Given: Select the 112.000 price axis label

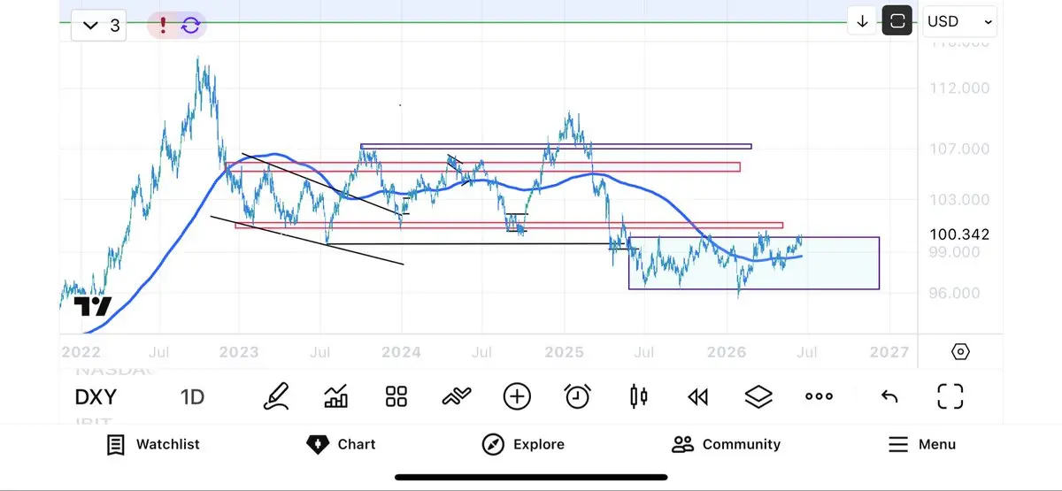Looking at the screenshot, I should [959, 88].
